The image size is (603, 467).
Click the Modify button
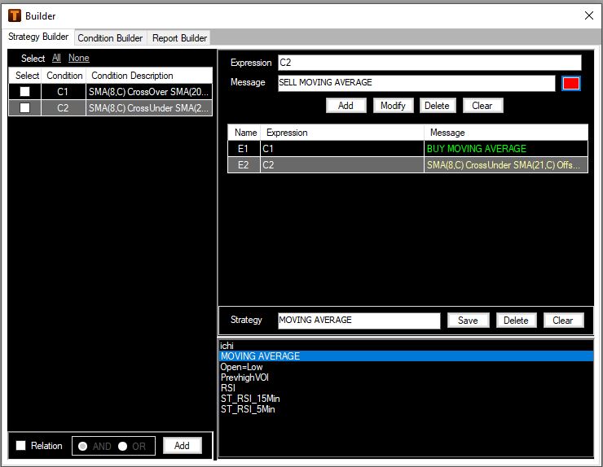(393, 106)
